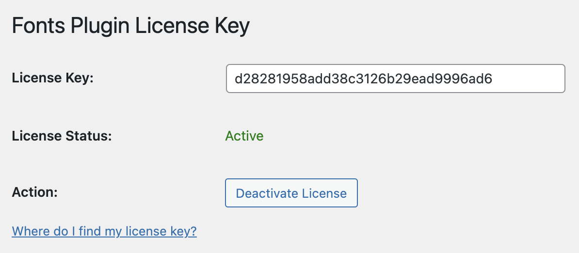
Task: Click the word 'Fonts' in the heading
Action: pos(38,26)
